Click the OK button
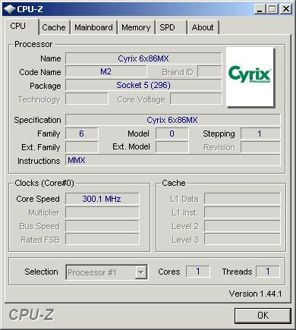 pos(263,316)
